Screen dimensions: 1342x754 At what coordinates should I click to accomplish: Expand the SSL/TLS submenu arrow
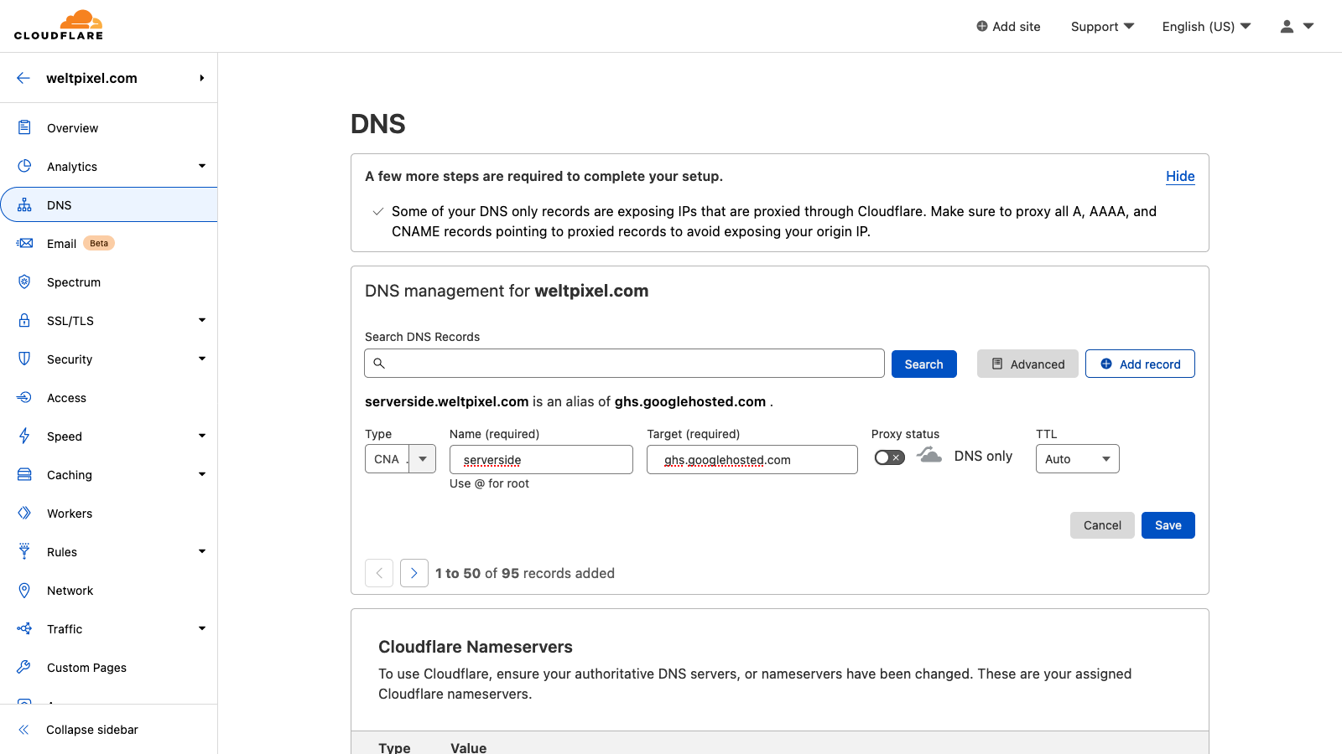[x=201, y=320]
